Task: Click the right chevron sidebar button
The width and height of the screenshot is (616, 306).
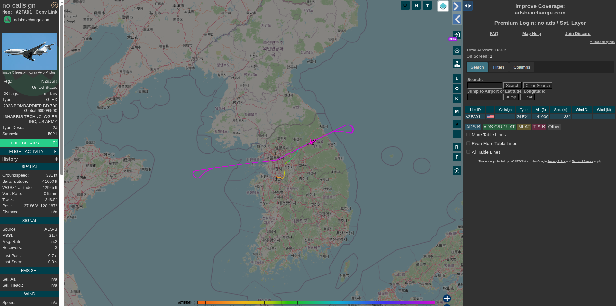Action: coord(457,6)
